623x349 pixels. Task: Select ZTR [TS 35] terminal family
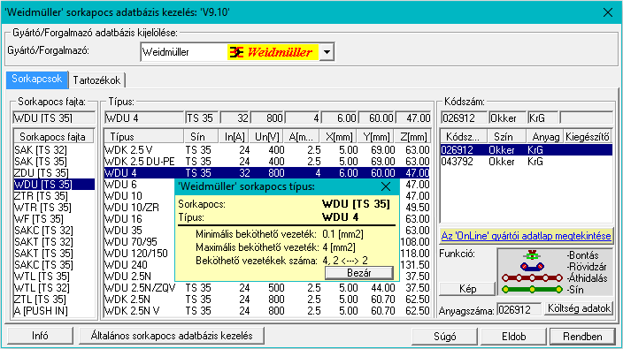[54, 196]
